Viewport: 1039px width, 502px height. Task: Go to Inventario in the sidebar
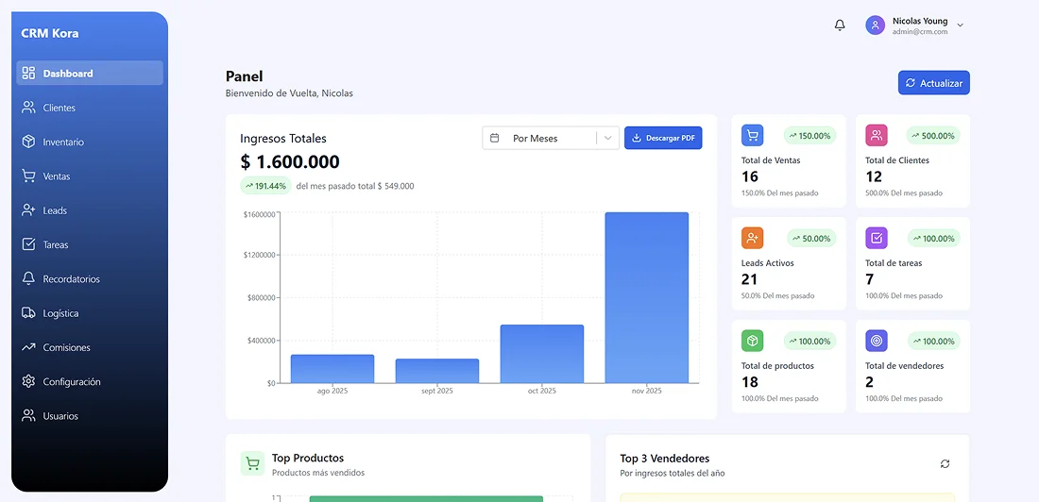63,142
